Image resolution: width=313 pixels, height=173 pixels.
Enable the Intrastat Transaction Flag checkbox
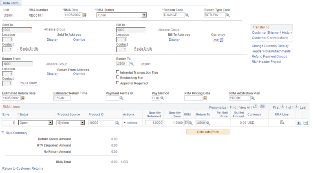117,72
